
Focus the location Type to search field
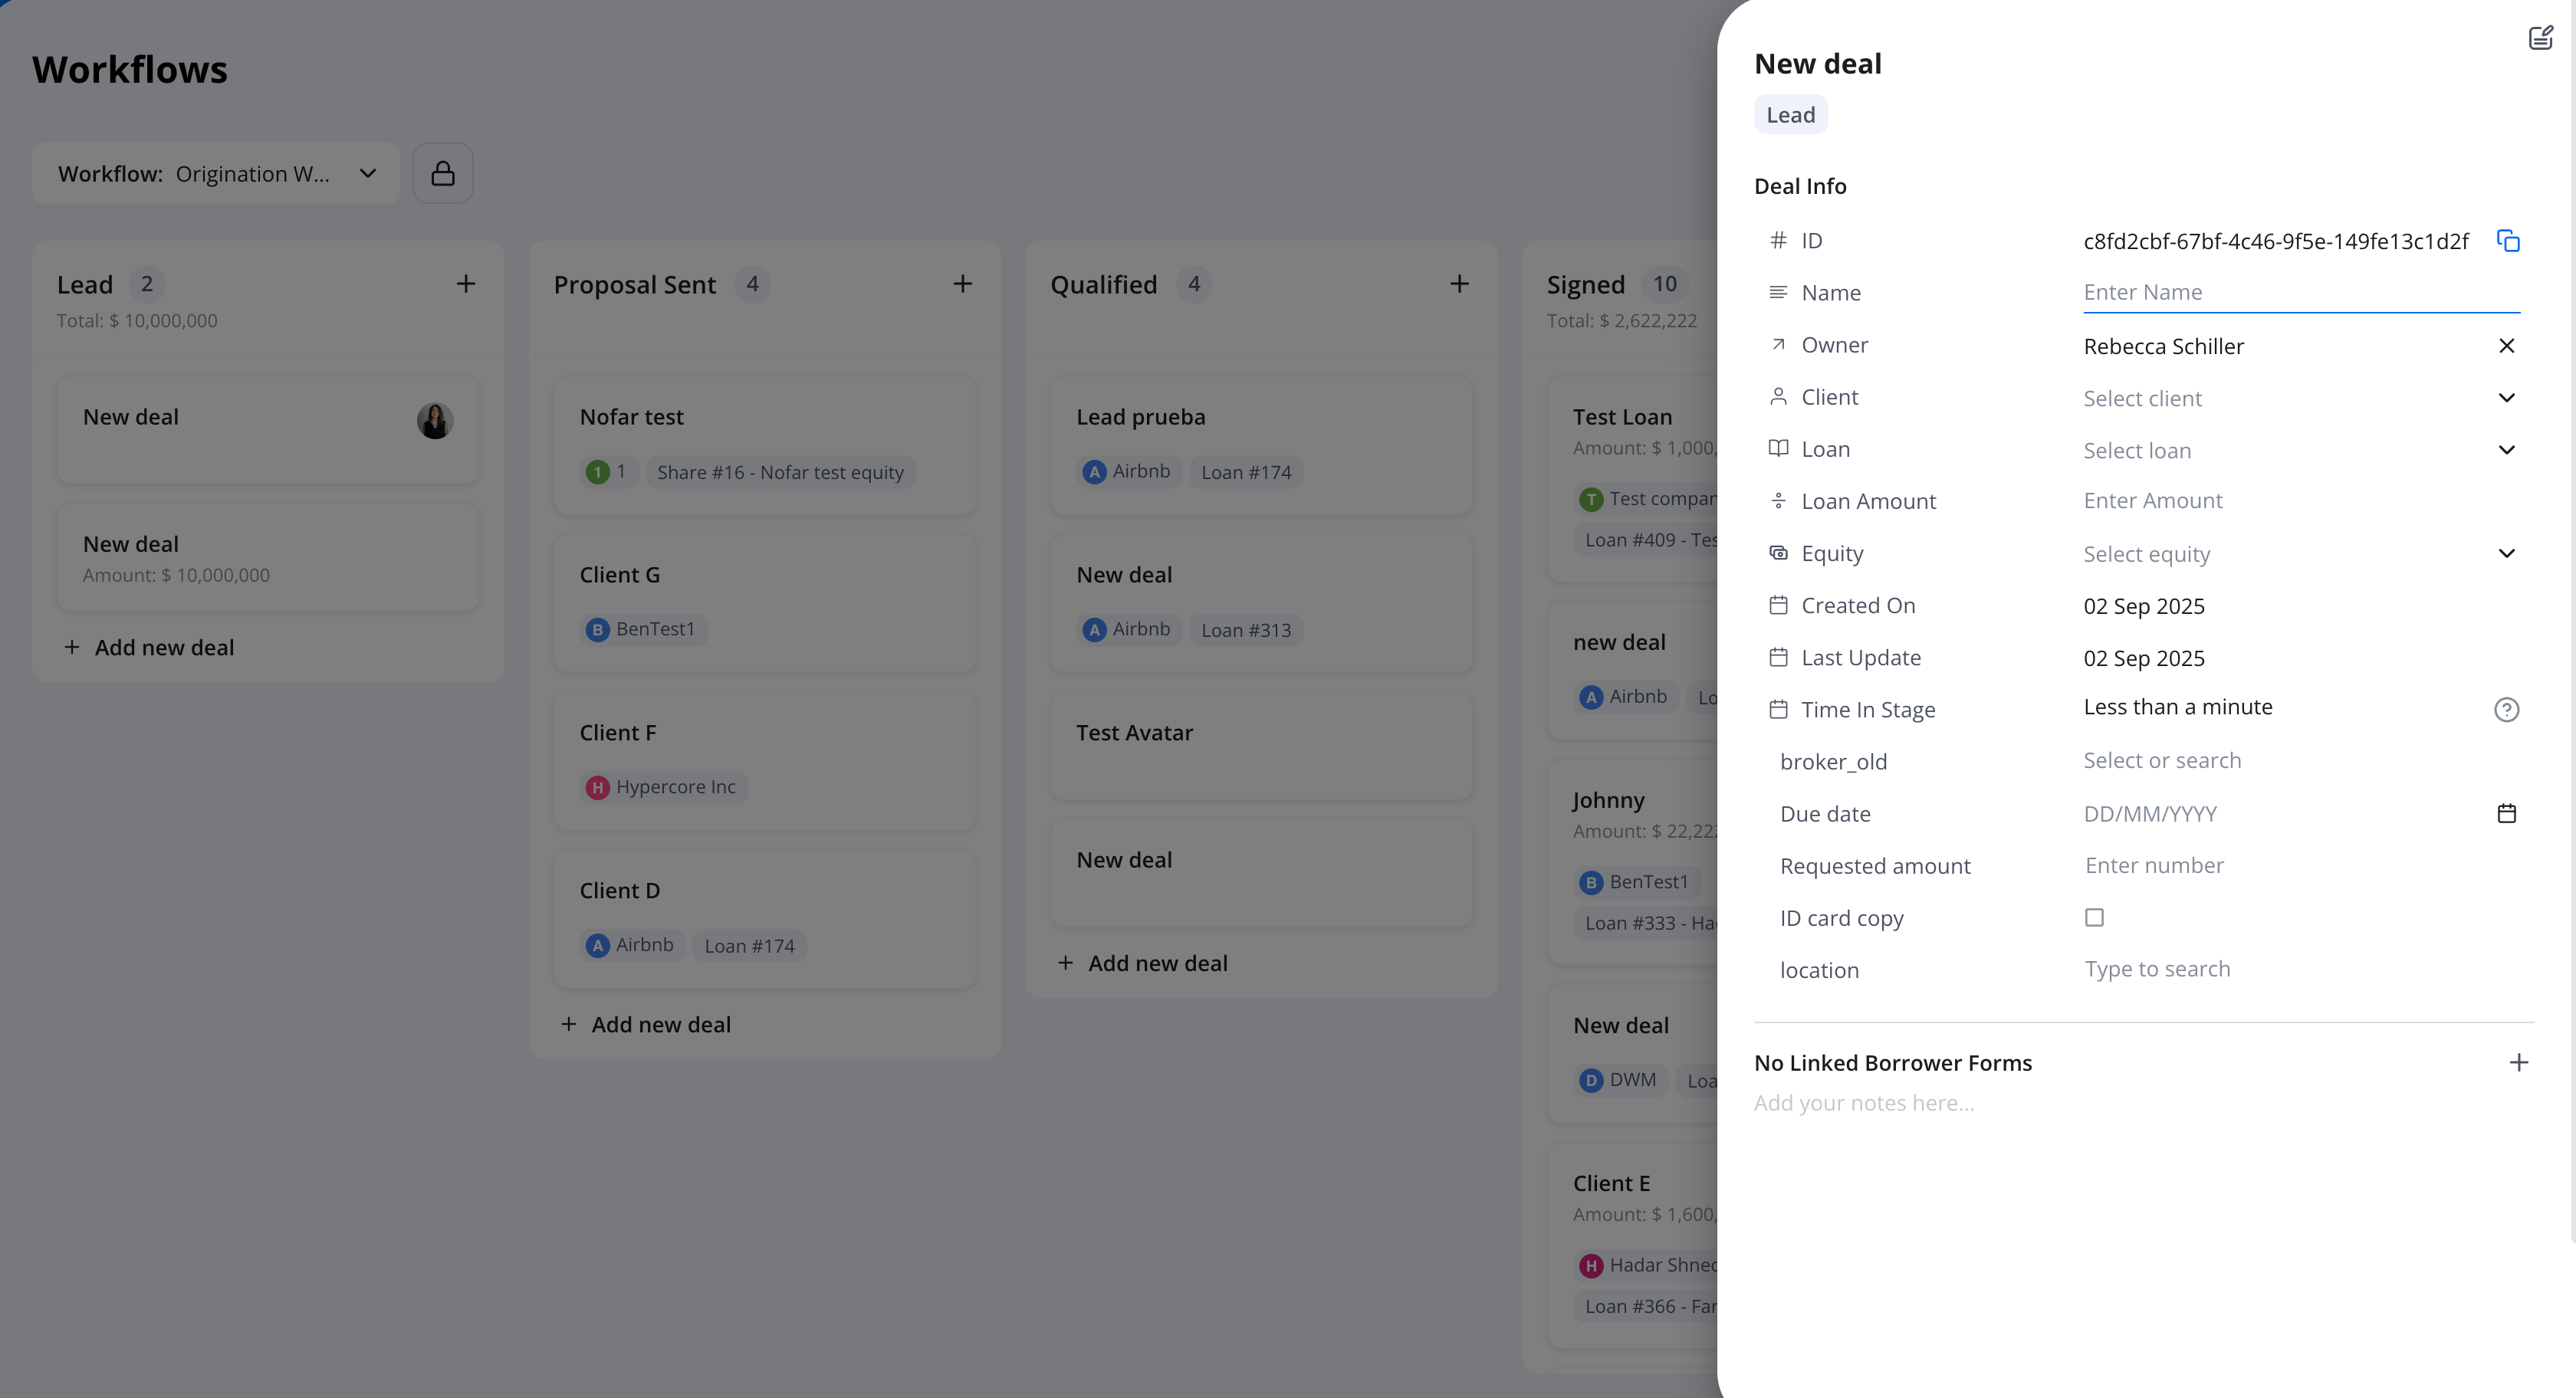tap(2301, 969)
